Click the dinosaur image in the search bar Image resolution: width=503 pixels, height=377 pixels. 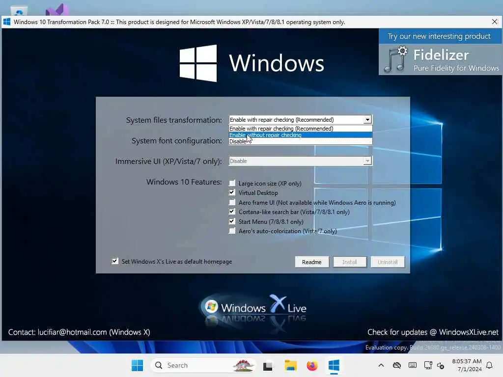tap(243, 365)
